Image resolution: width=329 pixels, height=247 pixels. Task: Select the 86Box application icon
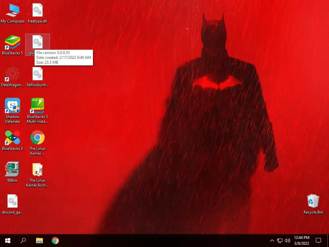[13, 172]
